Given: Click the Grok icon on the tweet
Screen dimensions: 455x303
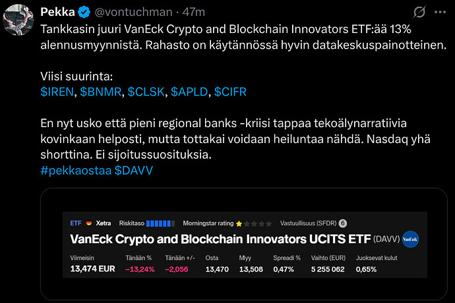Looking at the screenshot, I should pos(419,13).
